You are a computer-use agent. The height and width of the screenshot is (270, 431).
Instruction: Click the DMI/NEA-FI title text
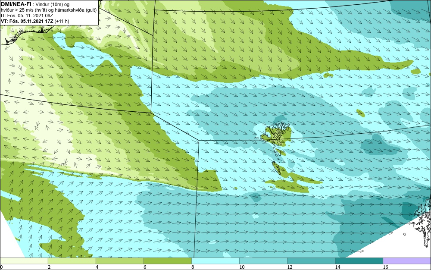16,4
